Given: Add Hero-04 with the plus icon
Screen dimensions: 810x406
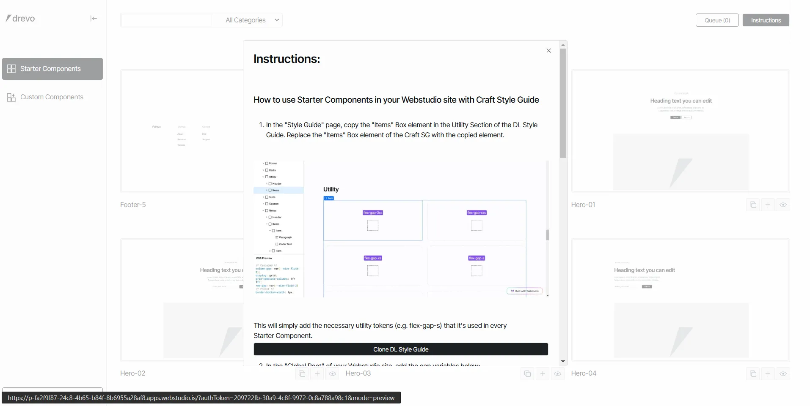Looking at the screenshot, I should (768, 374).
